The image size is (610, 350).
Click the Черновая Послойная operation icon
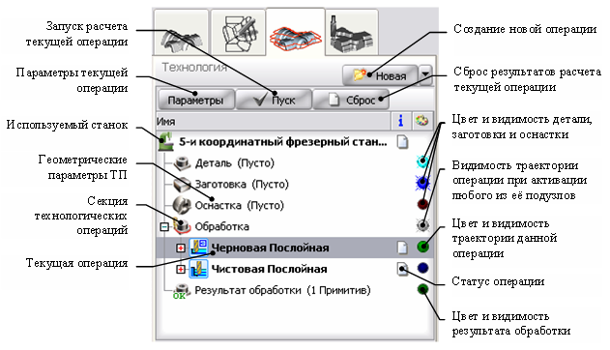(198, 248)
